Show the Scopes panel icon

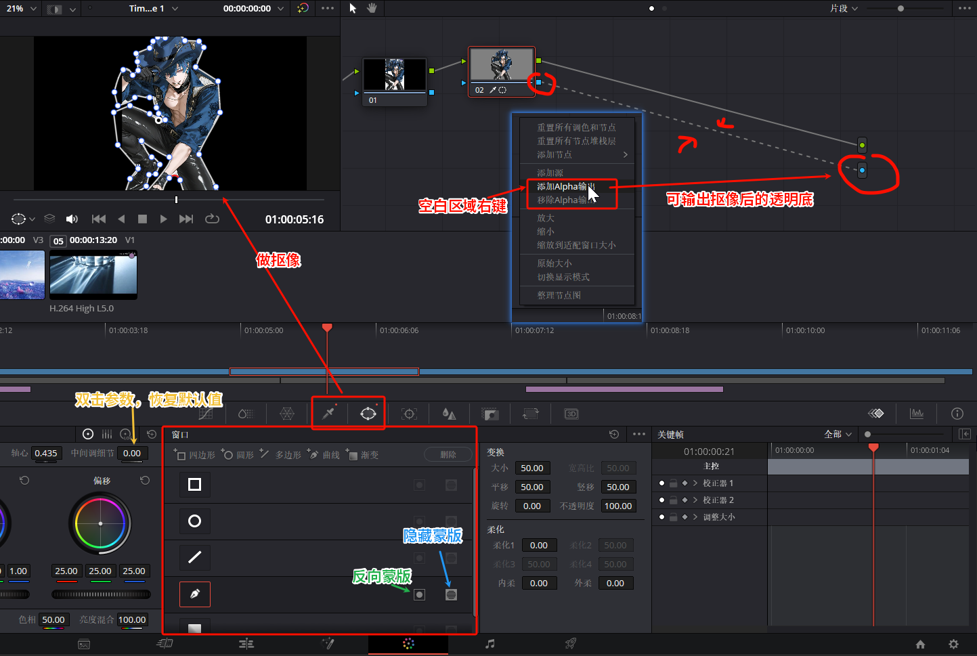pyautogui.click(x=917, y=414)
